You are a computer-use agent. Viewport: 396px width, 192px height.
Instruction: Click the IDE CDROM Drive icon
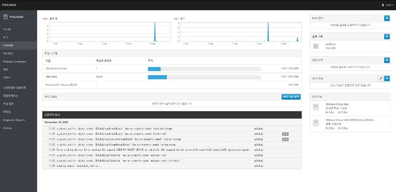coord(316,123)
